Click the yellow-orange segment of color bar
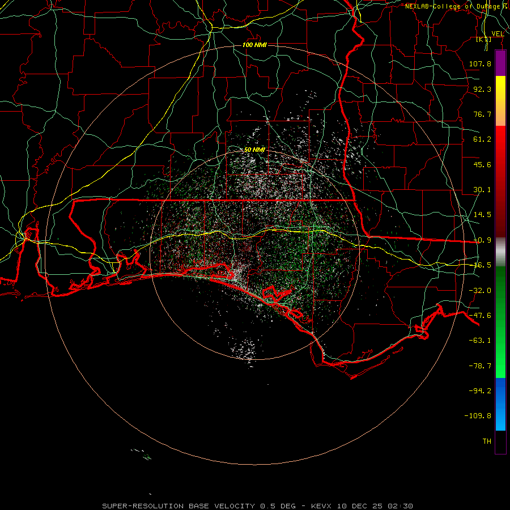The image size is (510, 510). (500, 101)
